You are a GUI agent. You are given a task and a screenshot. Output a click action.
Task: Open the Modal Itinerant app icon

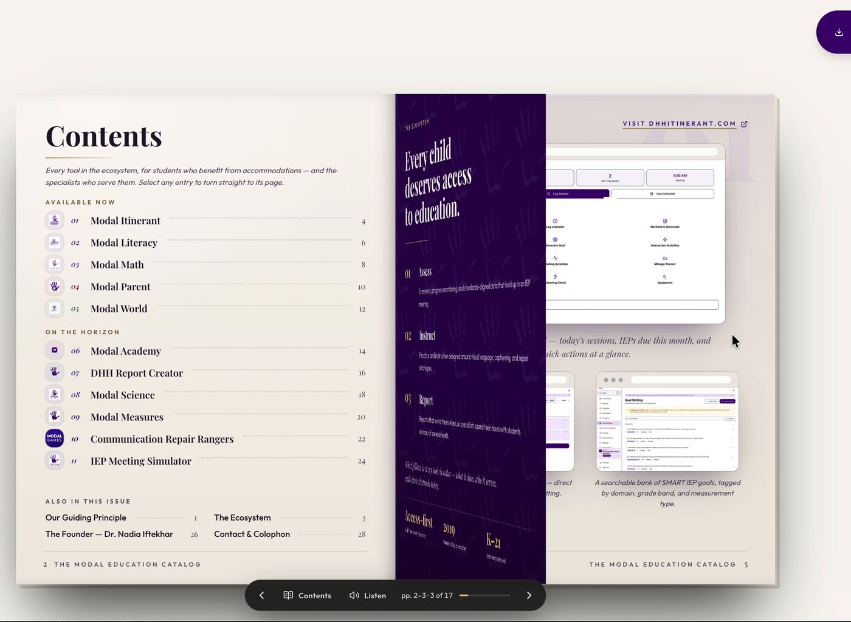[x=55, y=220]
